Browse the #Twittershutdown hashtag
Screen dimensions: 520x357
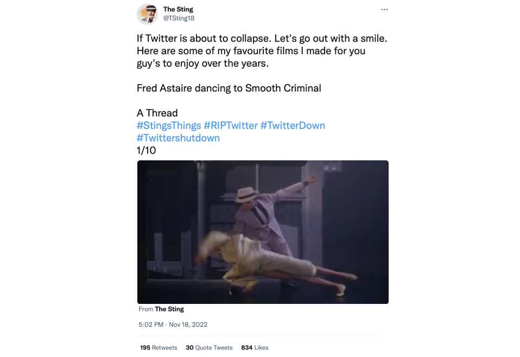(178, 138)
